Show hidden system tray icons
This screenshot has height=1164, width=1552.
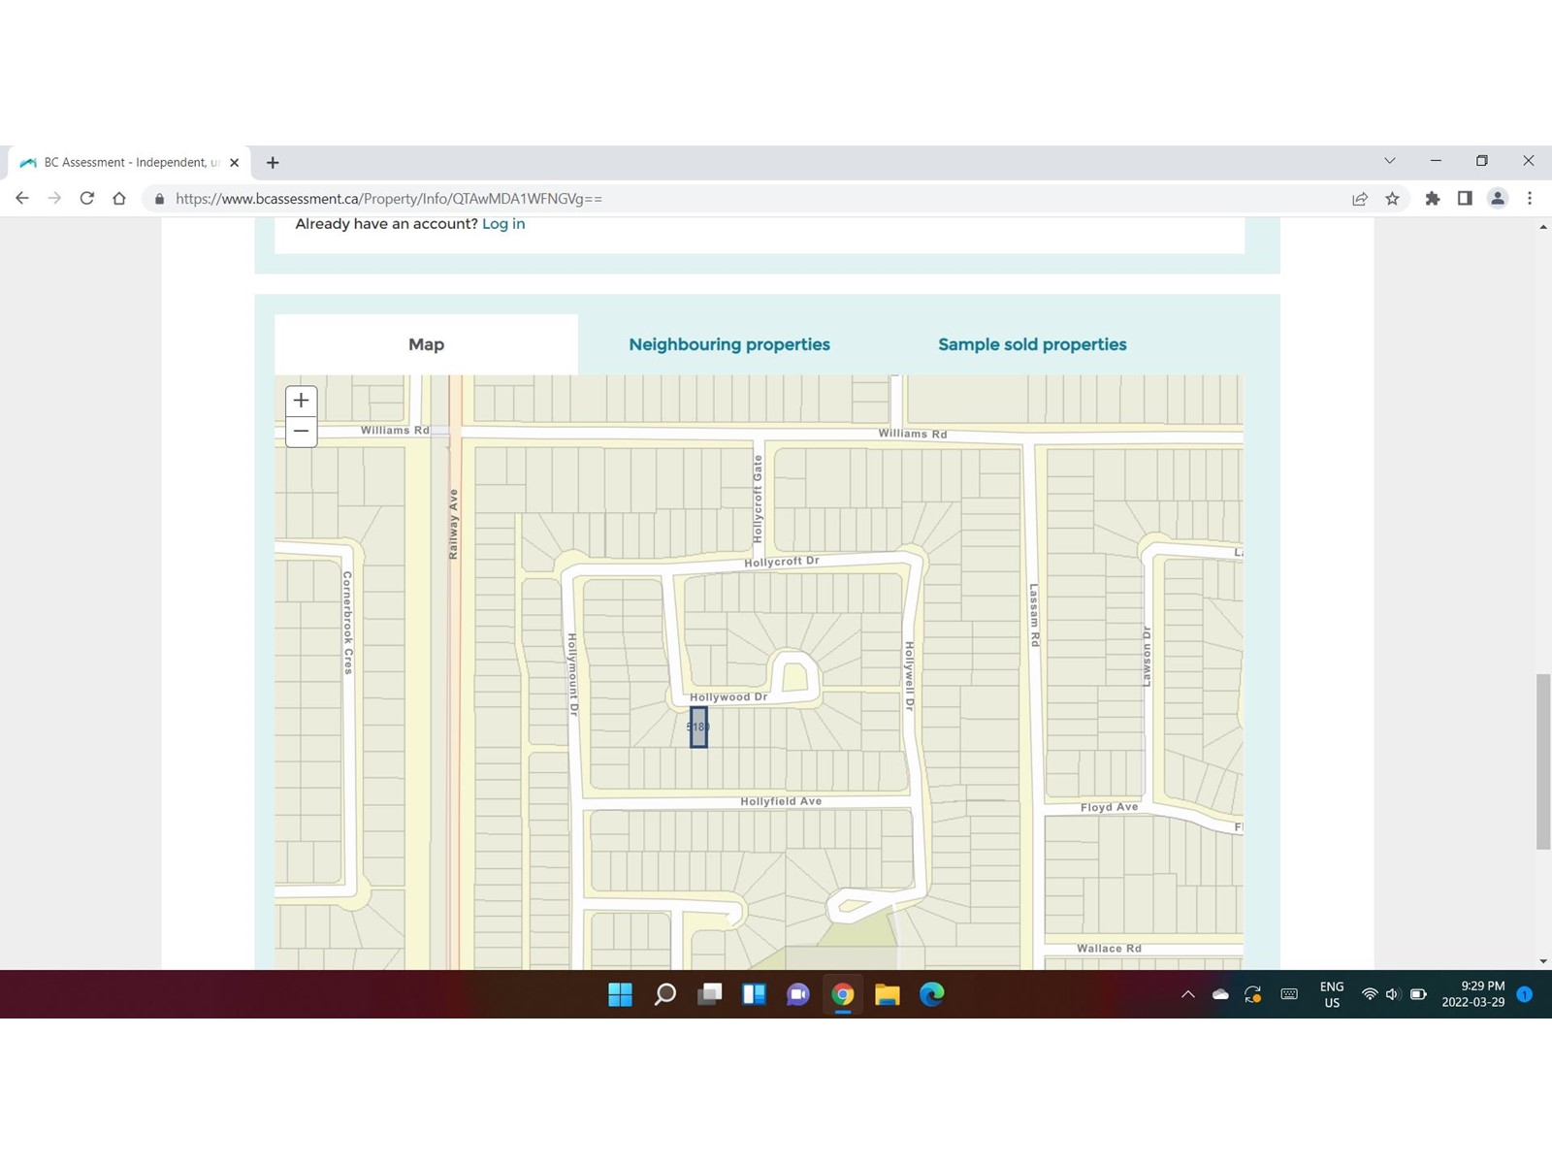click(x=1187, y=994)
